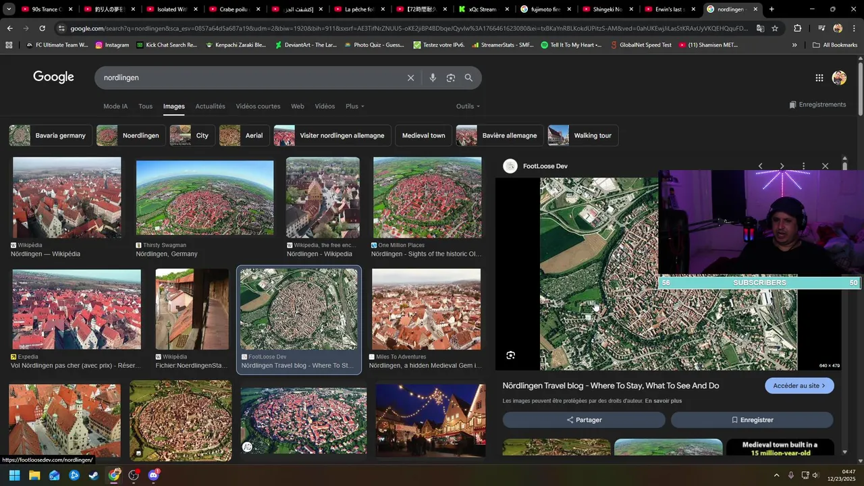The width and height of the screenshot is (864, 486).
Task: Open the Outils tools dropdown
Action: click(x=468, y=106)
